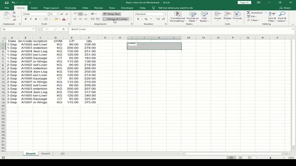Open Alignment settings dialog launcher
Image resolution: width=296 pixels, height=166 pixels.
pyautogui.click(x=131, y=24)
